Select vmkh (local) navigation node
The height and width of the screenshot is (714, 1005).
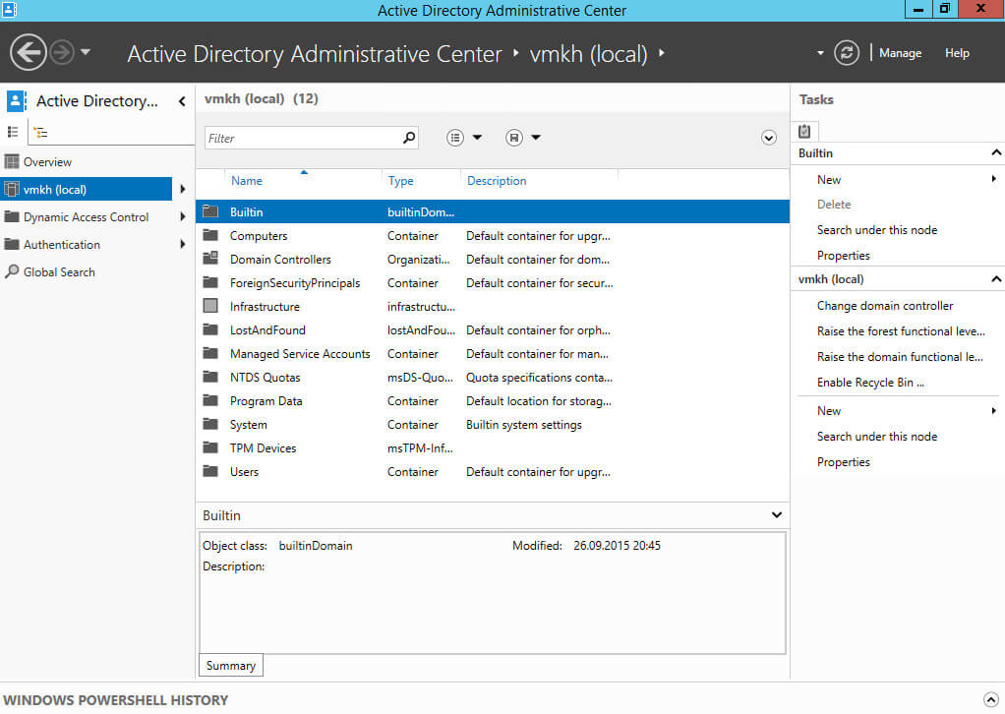pyautogui.click(x=86, y=189)
